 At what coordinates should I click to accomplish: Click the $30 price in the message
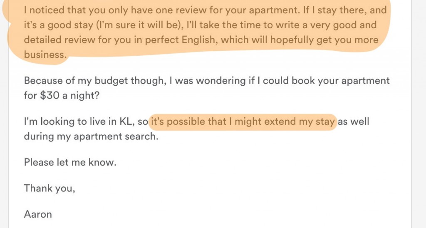point(50,95)
